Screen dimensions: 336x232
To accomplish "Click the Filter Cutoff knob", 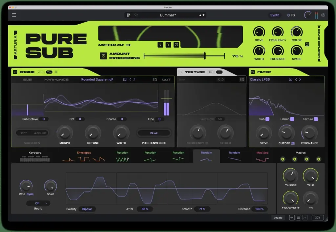I will [x=286, y=133].
